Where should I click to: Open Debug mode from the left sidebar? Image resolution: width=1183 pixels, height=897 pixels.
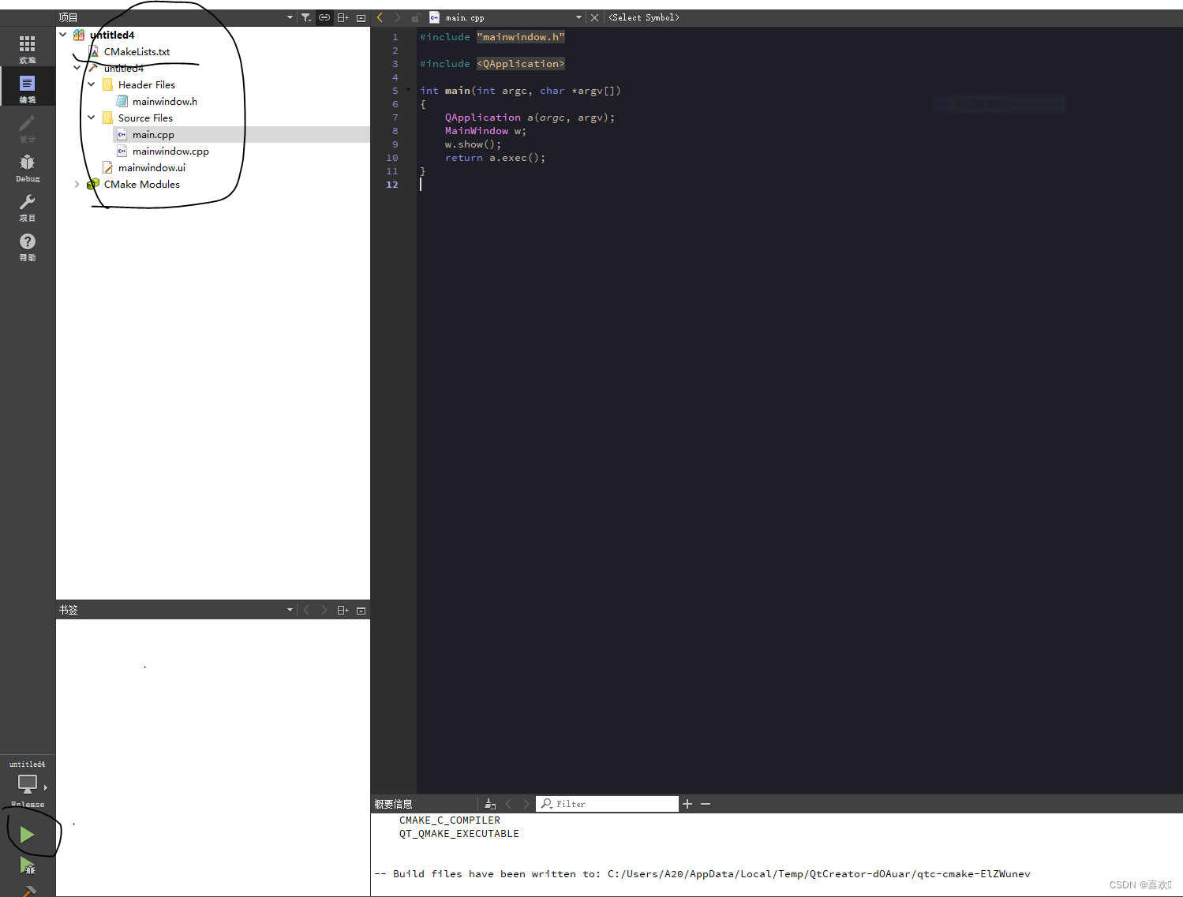(x=27, y=166)
